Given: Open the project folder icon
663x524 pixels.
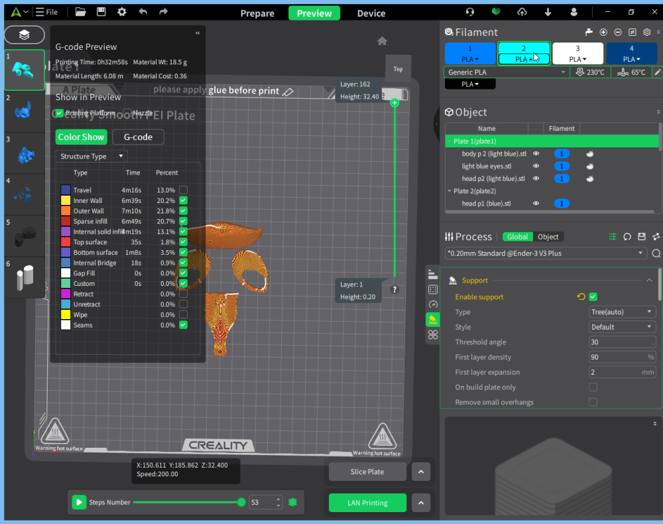Looking at the screenshot, I should (80, 12).
